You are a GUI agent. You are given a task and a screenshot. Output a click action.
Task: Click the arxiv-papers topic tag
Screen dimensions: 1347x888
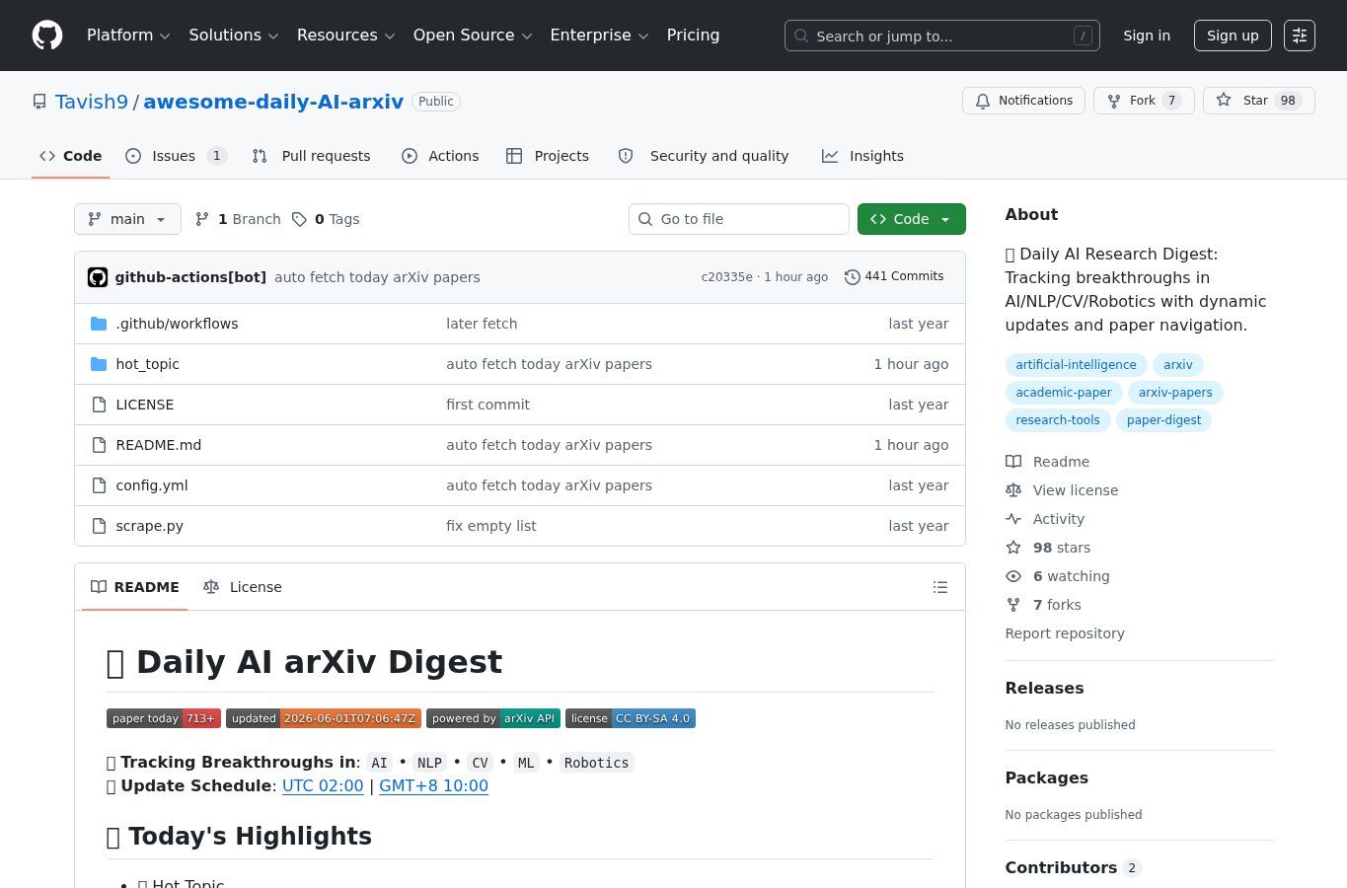click(x=1175, y=393)
